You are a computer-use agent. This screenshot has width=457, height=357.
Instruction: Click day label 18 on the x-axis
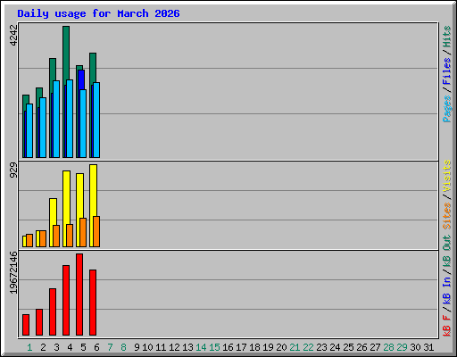254,347
